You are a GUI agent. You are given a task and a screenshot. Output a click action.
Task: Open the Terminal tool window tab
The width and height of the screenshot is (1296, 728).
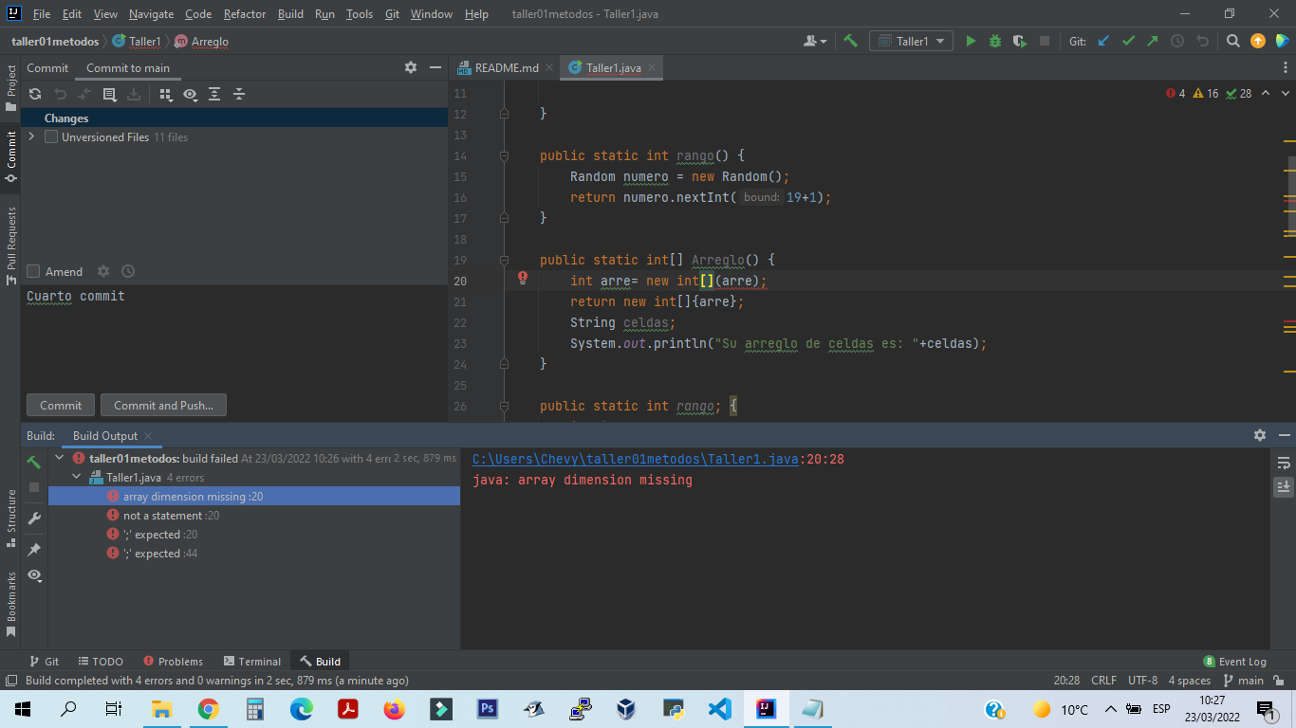pyautogui.click(x=252, y=662)
